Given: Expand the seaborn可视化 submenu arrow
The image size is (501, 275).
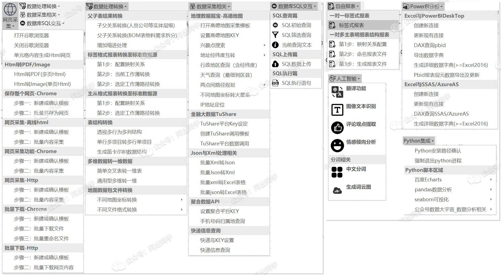Looking at the screenshot, I should click(x=491, y=199).
